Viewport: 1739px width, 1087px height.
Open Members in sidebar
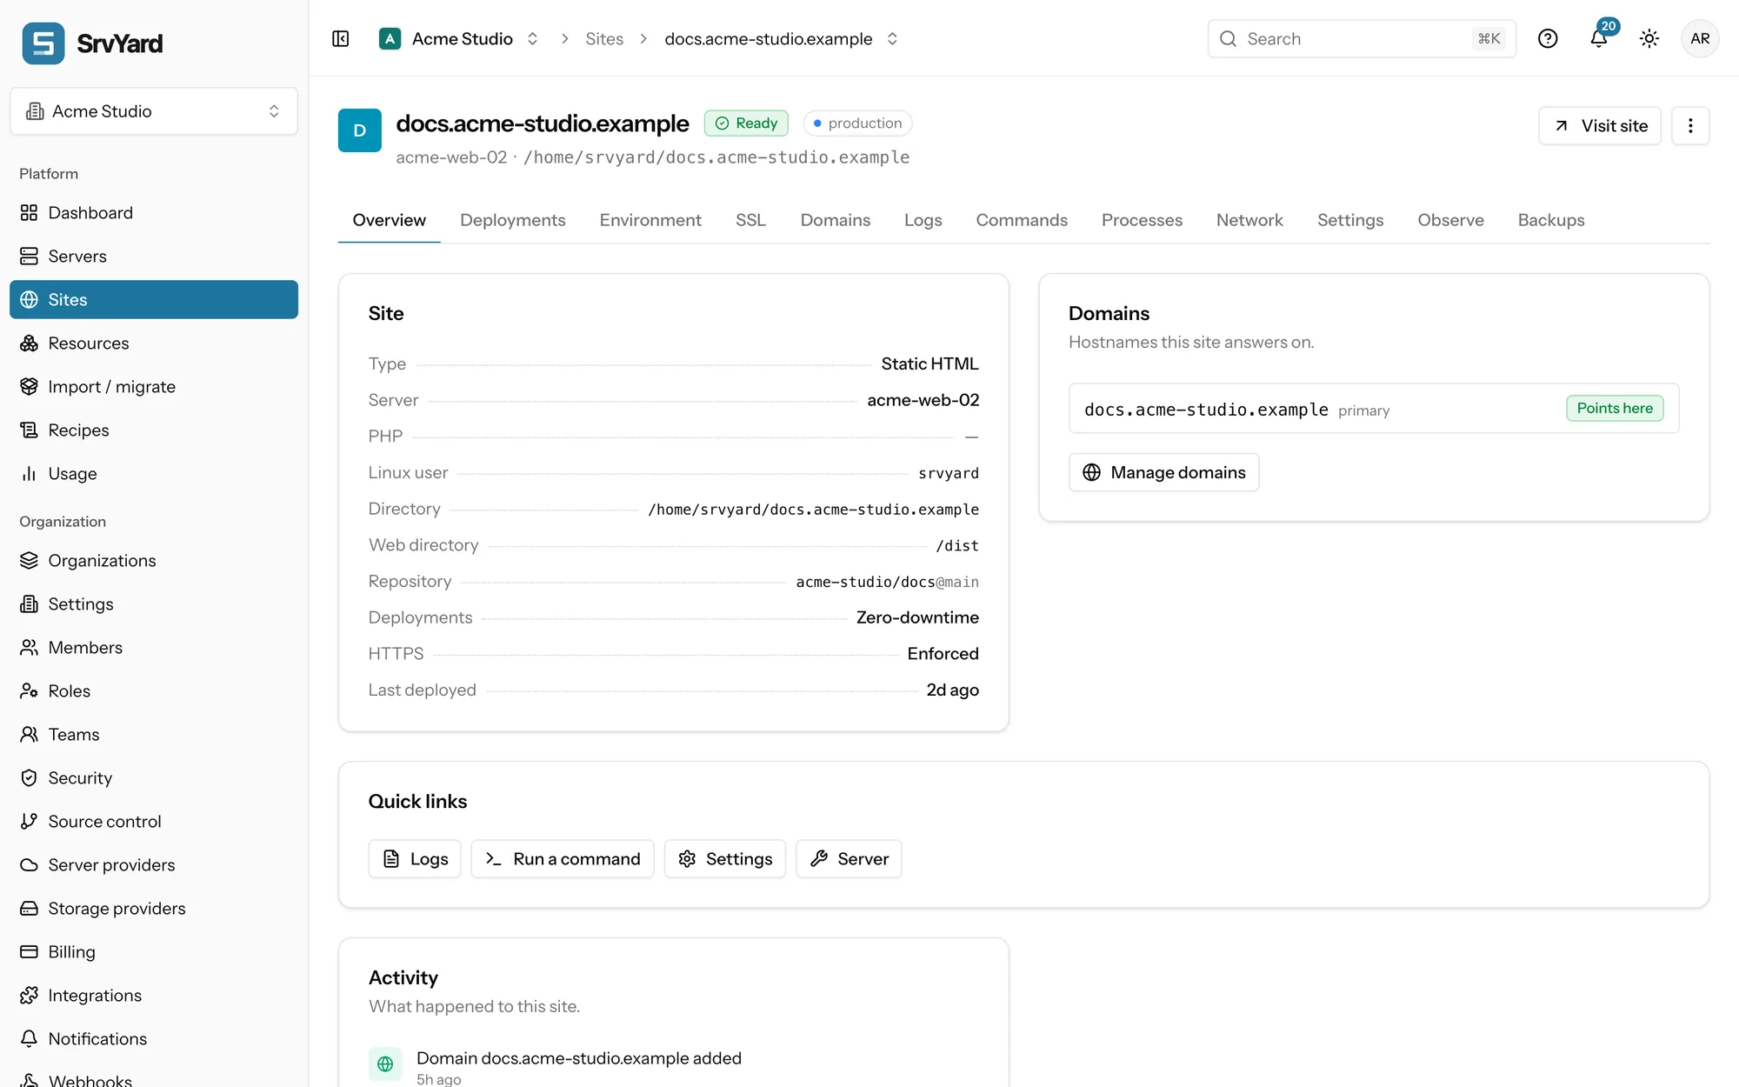tap(154, 648)
